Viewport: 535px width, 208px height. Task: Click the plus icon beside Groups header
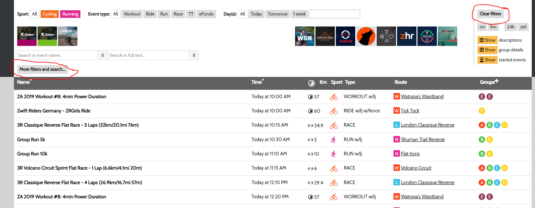497,81
